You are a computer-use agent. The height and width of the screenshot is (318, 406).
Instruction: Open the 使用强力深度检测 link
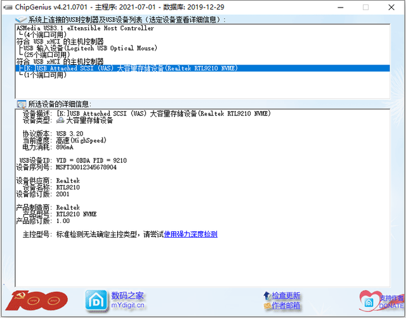pyautogui.click(x=190, y=234)
